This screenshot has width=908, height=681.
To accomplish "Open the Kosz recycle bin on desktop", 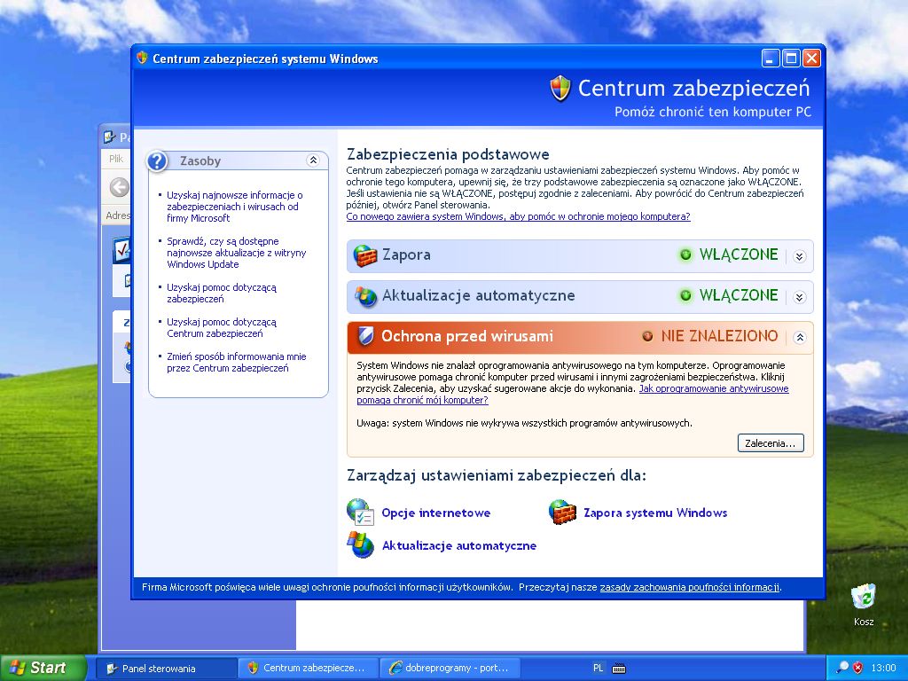I will (x=864, y=605).
